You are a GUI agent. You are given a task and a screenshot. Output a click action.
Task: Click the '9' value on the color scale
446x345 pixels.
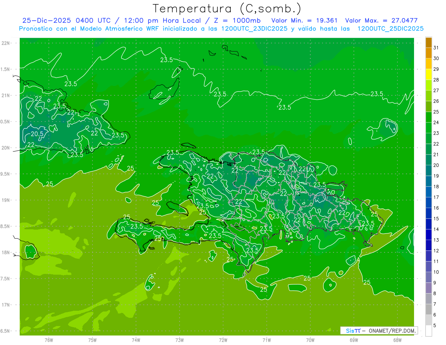point(435,283)
